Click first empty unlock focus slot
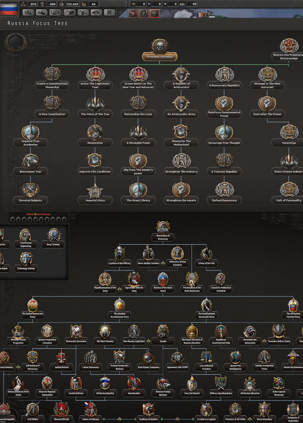303x423 pixels. coord(12,219)
